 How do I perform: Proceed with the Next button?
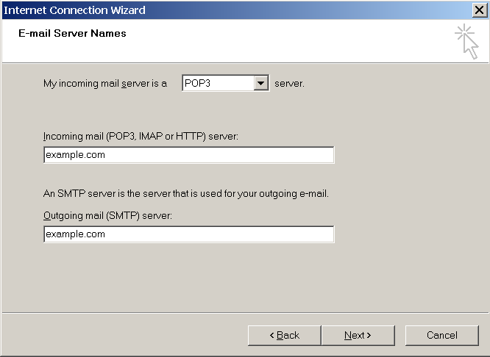(358, 335)
